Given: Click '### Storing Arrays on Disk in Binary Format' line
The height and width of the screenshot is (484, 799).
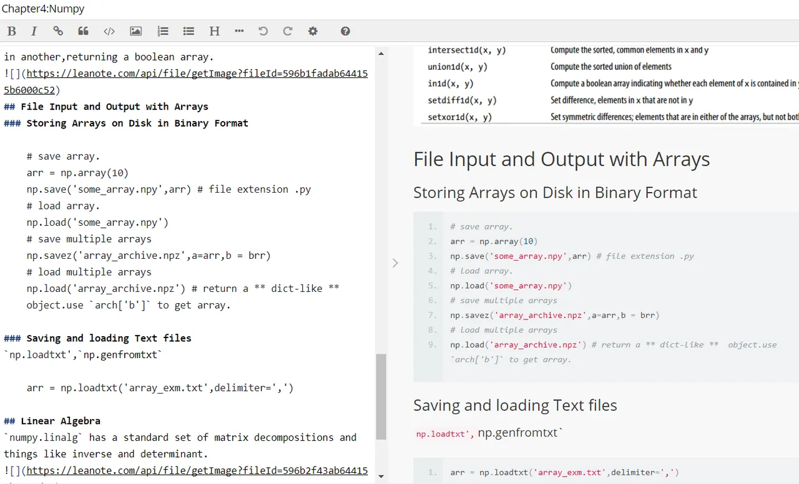Looking at the screenshot, I should [126, 123].
